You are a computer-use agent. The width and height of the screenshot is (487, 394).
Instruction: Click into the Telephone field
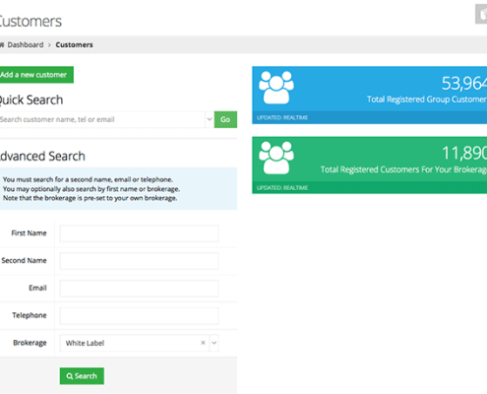pos(139,316)
